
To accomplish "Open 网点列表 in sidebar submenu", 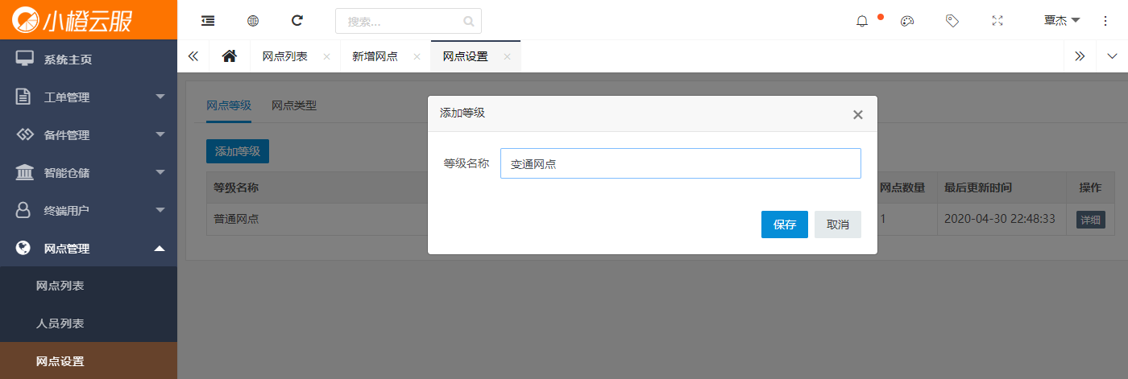I will pos(89,286).
